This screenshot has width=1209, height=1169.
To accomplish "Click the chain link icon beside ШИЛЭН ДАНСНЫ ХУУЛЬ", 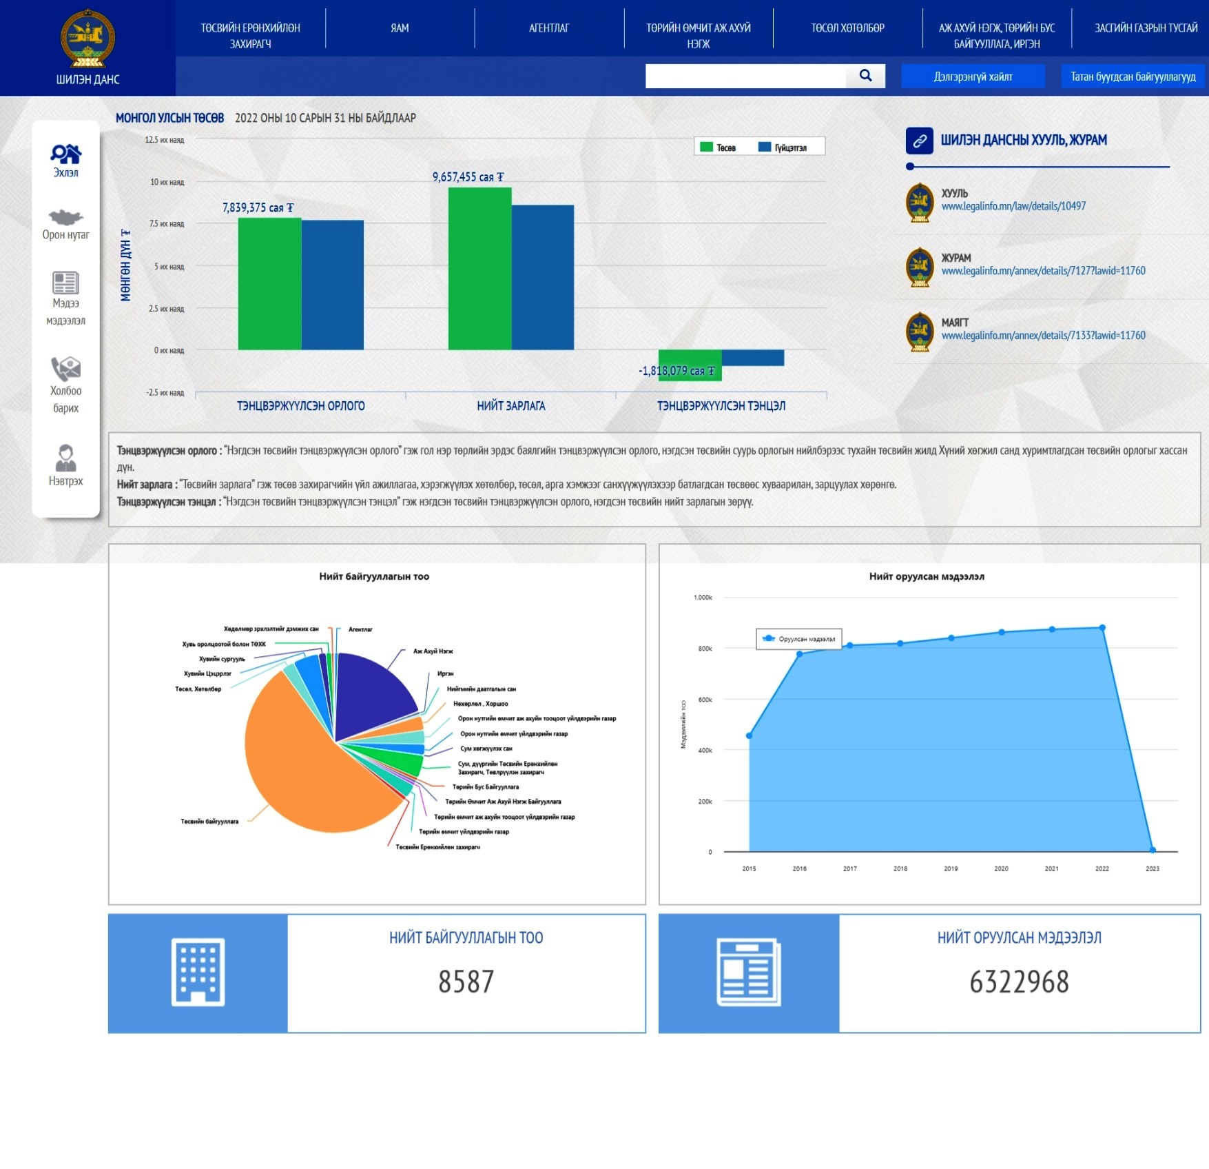I will (x=919, y=141).
